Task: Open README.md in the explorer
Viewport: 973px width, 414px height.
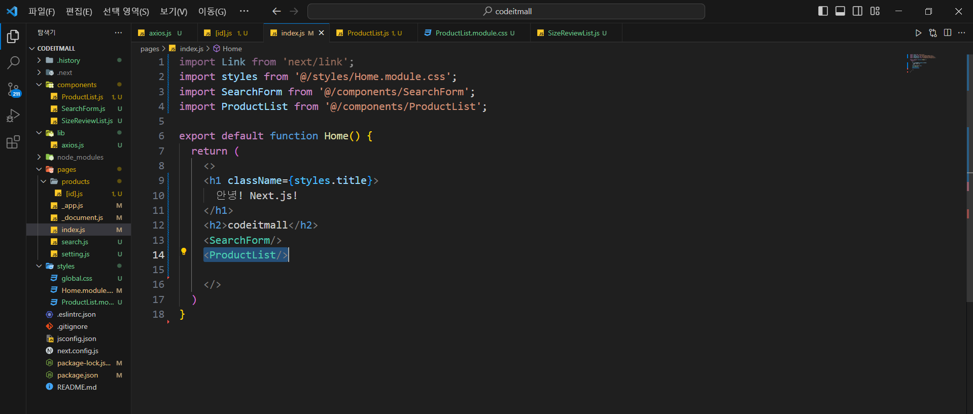Action: click(79, 387)
